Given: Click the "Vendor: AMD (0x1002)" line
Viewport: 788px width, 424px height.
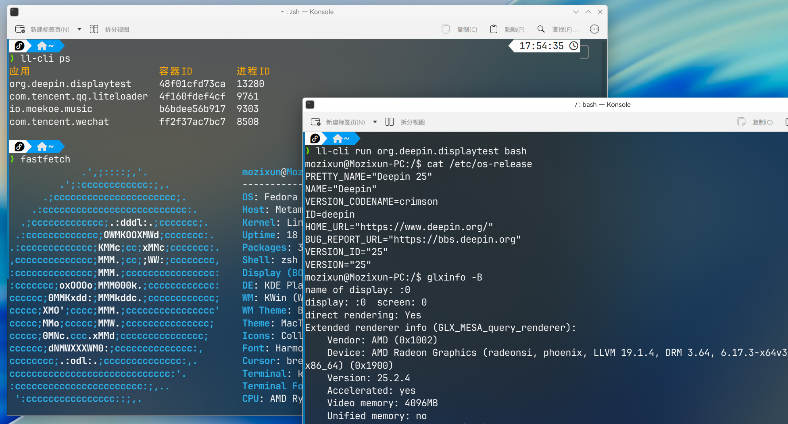Looking at the screenshot, I should coord(382,340).
